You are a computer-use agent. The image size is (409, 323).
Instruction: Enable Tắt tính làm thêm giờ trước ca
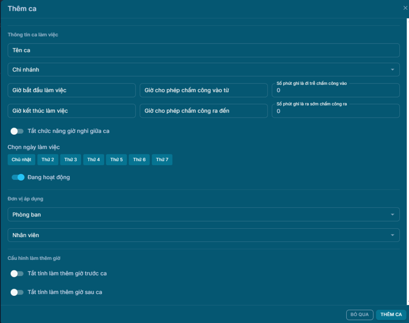pyautogui.click(x=18, y=273)
